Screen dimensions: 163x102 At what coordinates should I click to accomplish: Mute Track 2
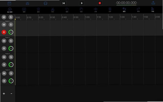[4, 41]
